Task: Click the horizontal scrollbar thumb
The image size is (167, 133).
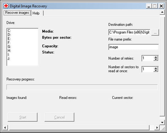Action: click(x=79, y=128)
